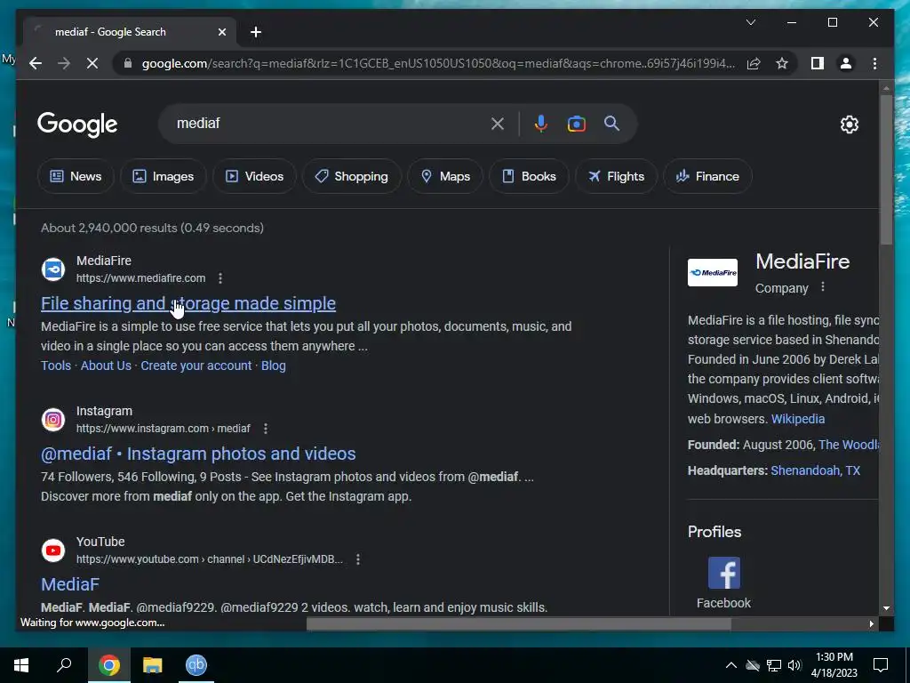
Task: Switch to News results
Action: (x=76, y=176)
